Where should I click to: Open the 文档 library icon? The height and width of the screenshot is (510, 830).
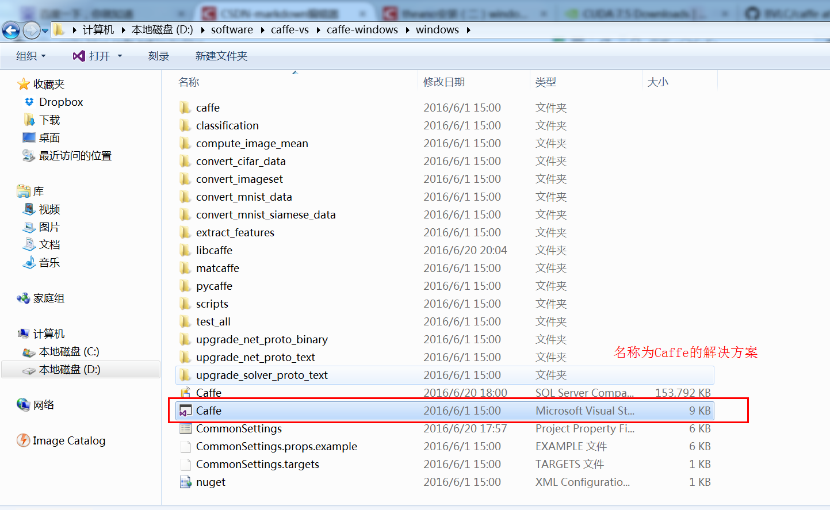(x=29, y=244)
